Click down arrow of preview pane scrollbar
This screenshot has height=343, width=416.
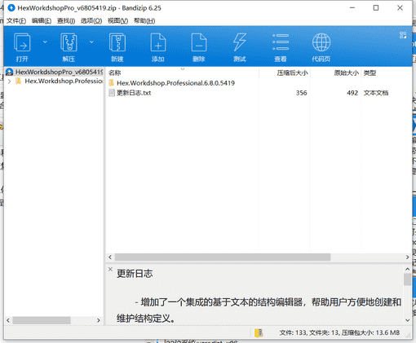click(x=407, y=320)
